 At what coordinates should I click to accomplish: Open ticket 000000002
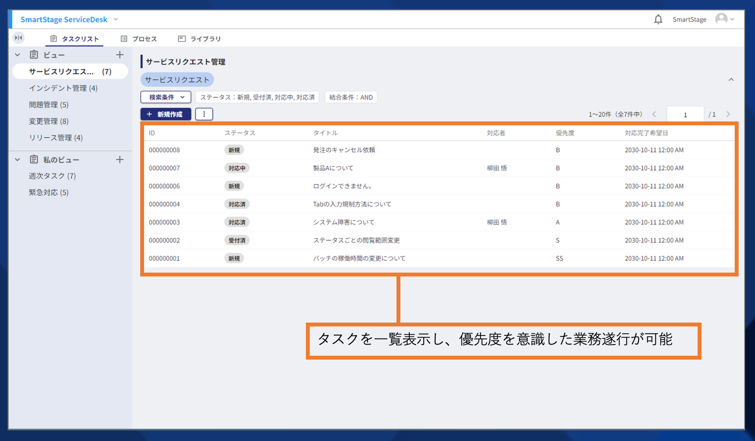(x=164, y=240)
